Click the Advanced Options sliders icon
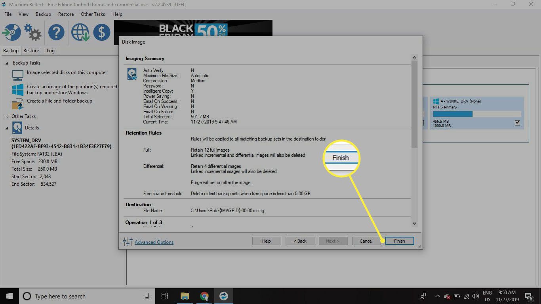Viewport: 541px width, 304px height. coord(128,242)
